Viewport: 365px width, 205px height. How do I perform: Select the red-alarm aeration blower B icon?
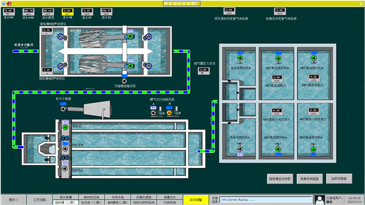[169, 113]
